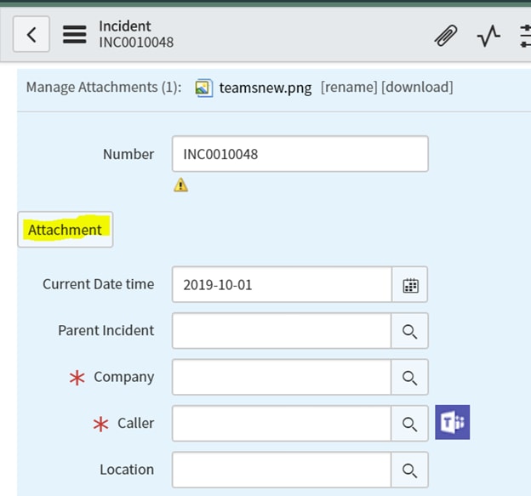The width and height of the screenshot is (531, 496).
Task: Open the Location lookup magnifier
Action: tap(409, 470)
